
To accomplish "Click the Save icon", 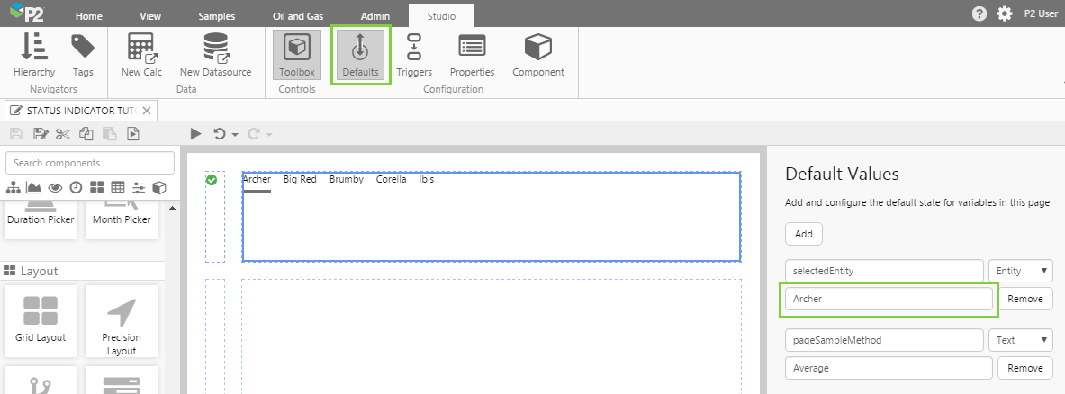I will coord(15,134).
